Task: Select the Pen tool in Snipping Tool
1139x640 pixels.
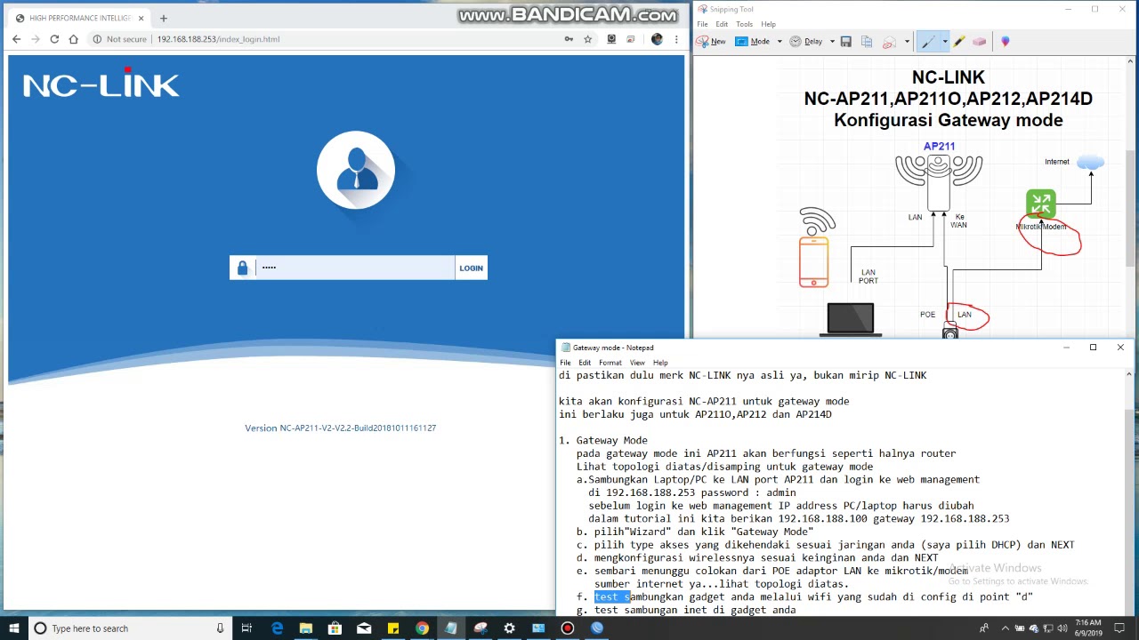Action: pos(929,42)
